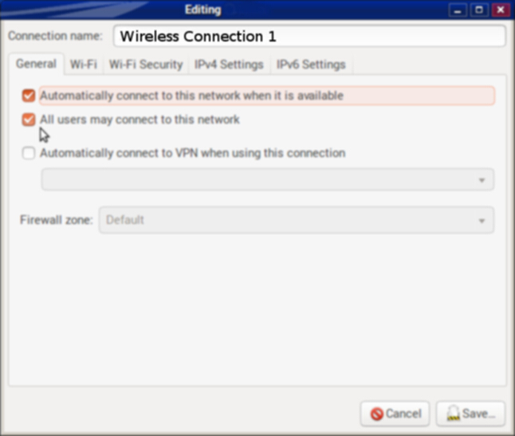Select the IPv6 Settings tab
This screenshot has height=436, width=515.
click(x=311, y=65)
